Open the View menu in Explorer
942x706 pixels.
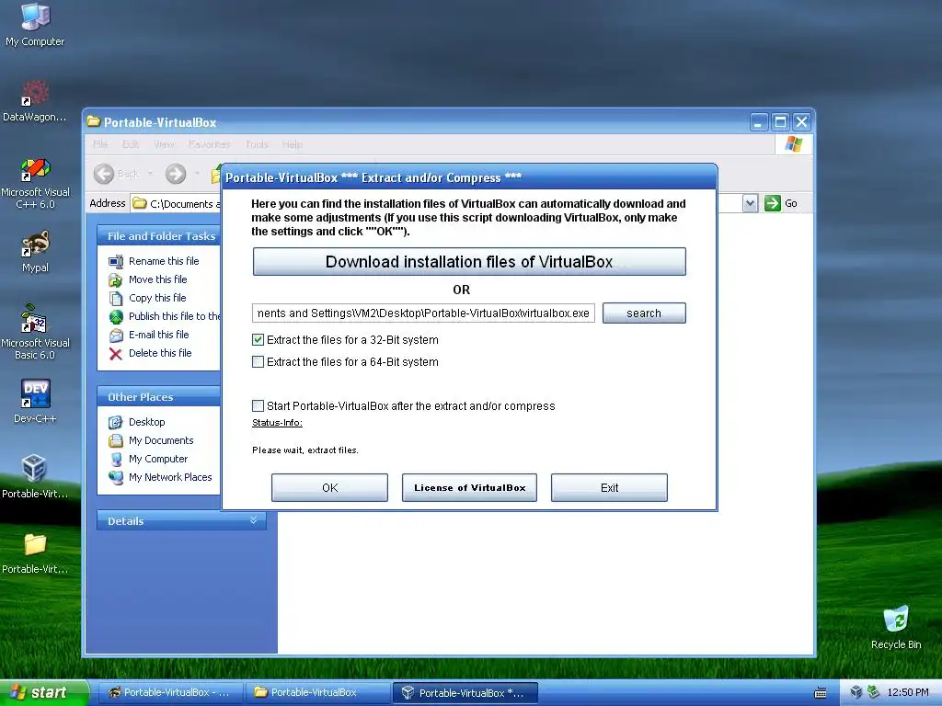point(164,144)
